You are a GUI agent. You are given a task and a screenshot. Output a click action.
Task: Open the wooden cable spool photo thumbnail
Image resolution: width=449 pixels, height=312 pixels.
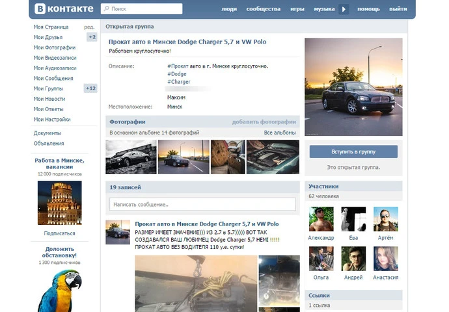(x=228, y=157)
